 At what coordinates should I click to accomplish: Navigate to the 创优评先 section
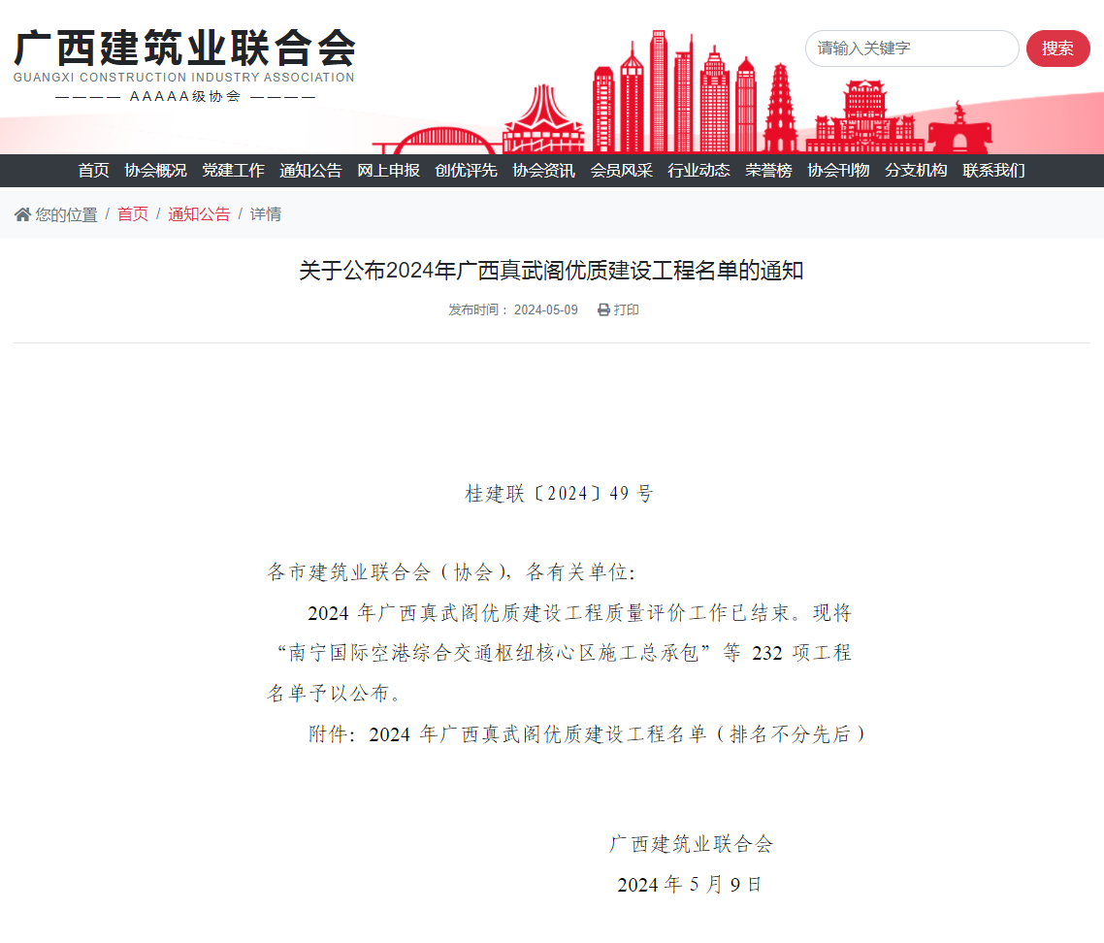click(x=466, y=171)
